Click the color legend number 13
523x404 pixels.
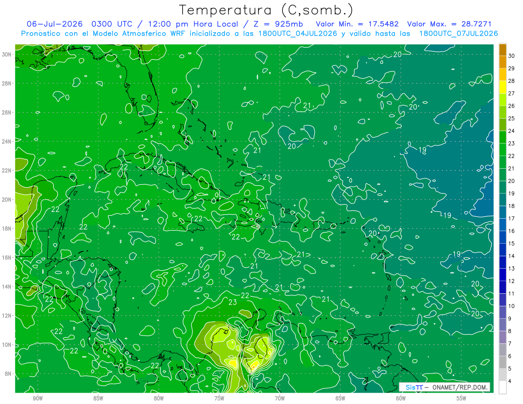[x=512, y=268]
